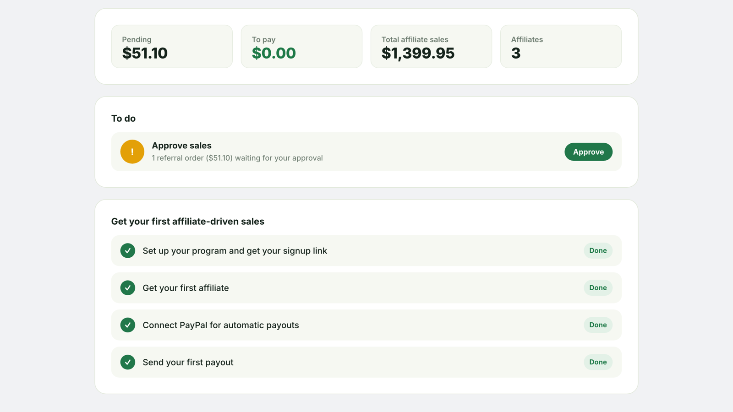Click checkmark icon beside Connect PayPal step
This screenshot has height=412, width=733.
pyautogui.click(x=128, y=325)
